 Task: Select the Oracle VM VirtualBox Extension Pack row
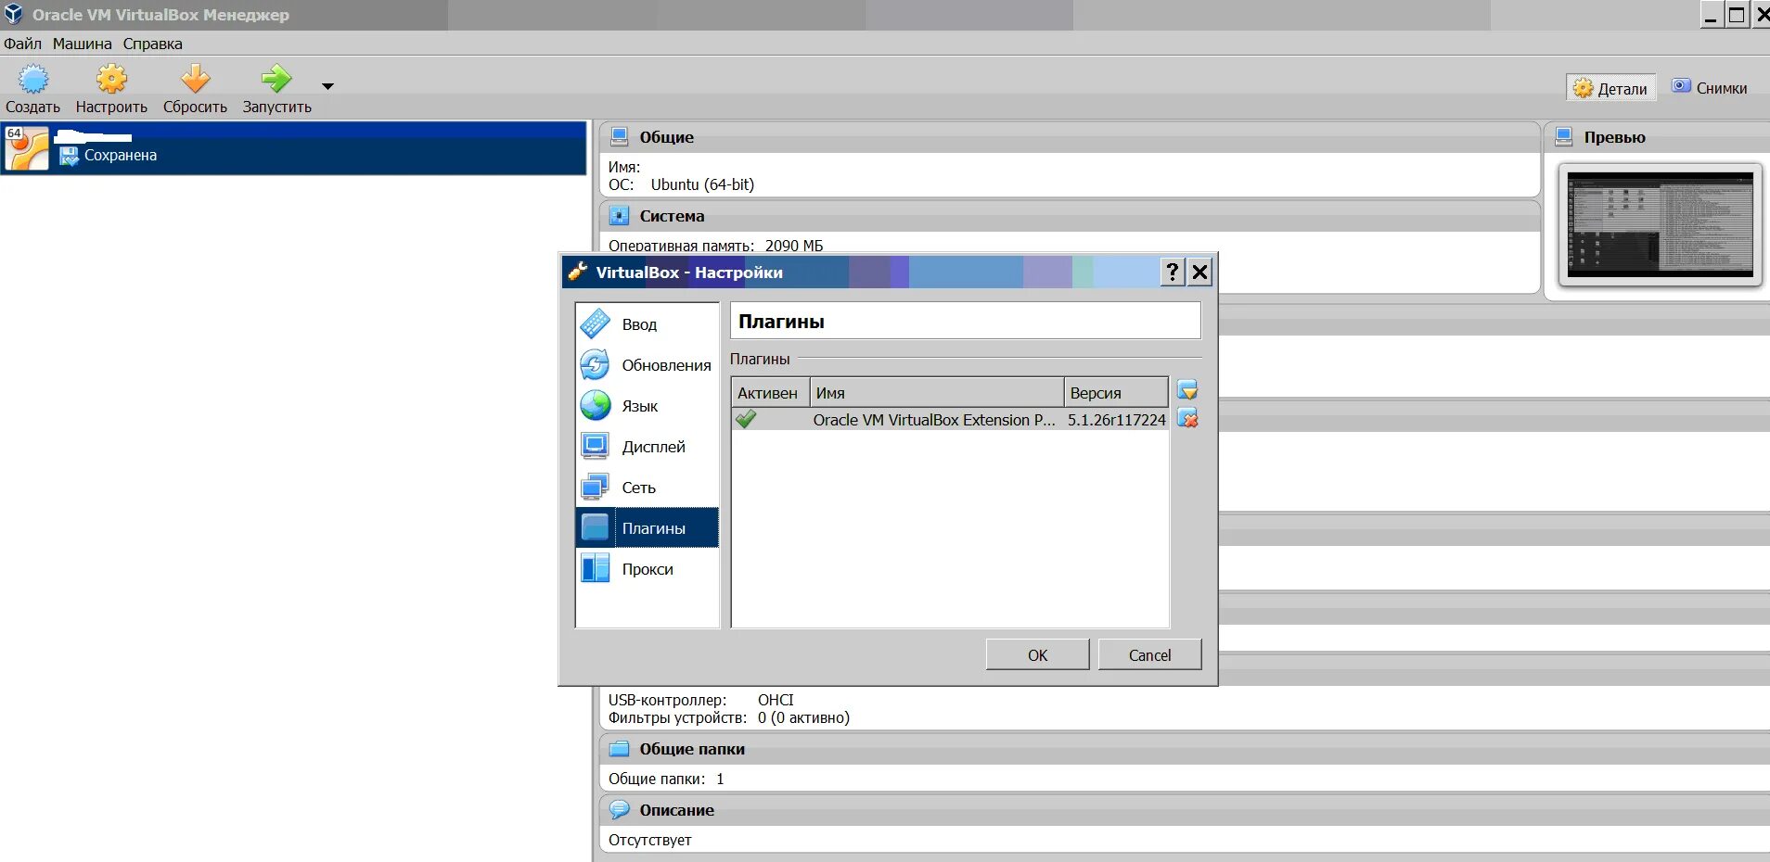point(950,420)
